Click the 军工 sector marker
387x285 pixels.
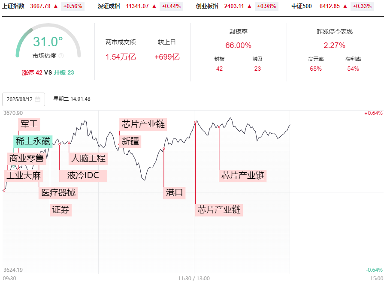point(29,124)
